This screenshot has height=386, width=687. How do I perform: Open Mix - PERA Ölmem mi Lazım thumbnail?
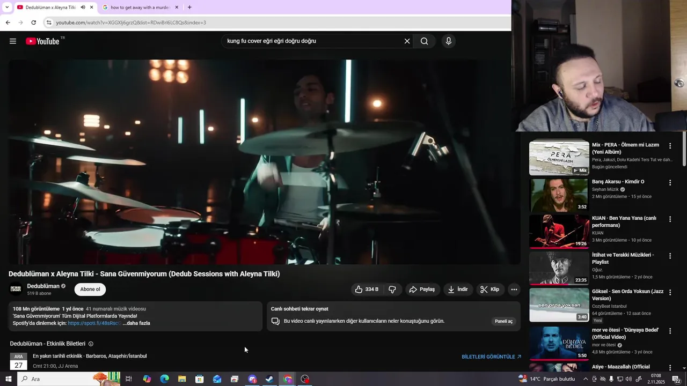pos(559,158)
